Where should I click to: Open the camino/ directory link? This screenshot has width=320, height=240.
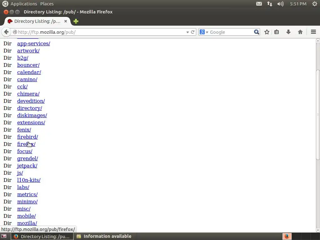[x=27, y=79]
